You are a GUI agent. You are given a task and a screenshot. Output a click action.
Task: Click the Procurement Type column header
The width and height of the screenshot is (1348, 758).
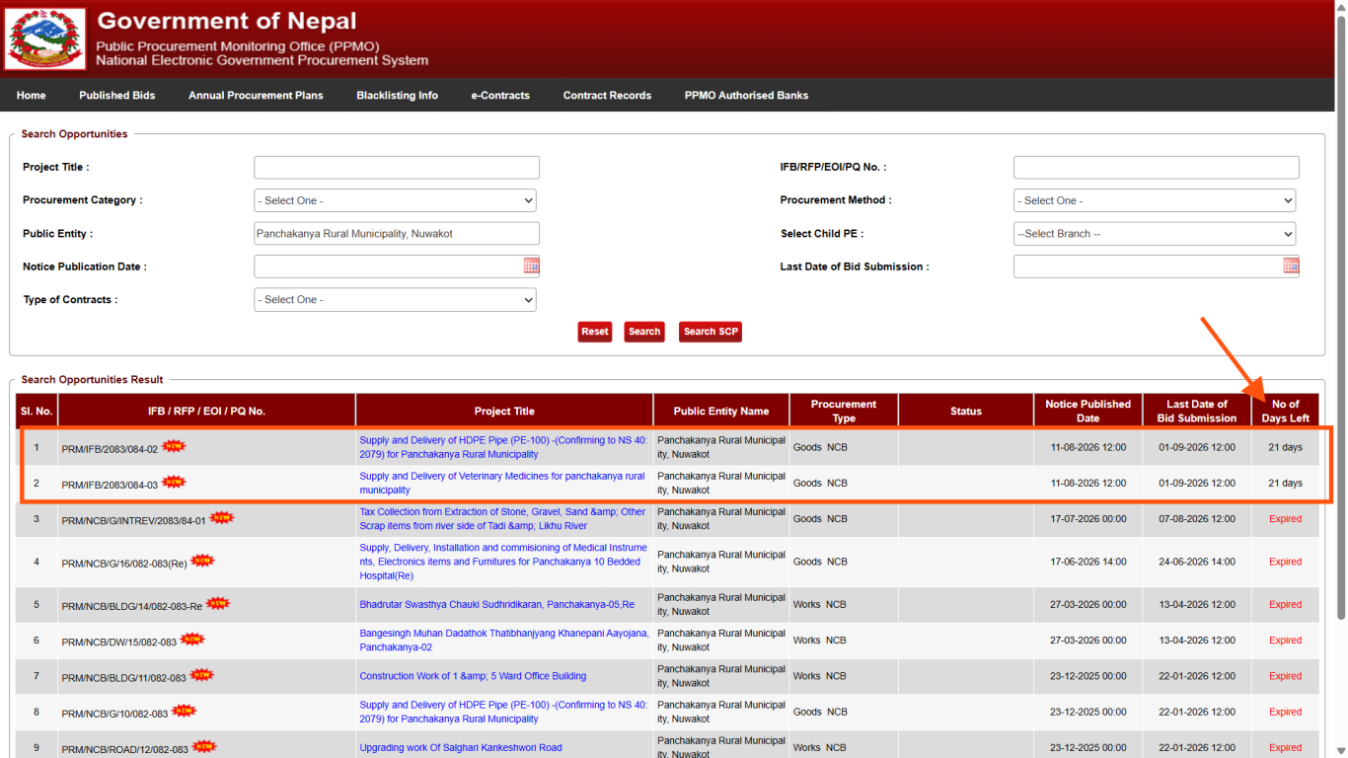pos(844,411)
